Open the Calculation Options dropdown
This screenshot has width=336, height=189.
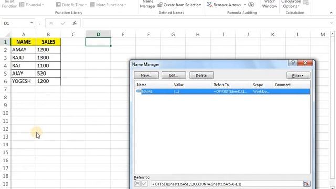(291, 4)
